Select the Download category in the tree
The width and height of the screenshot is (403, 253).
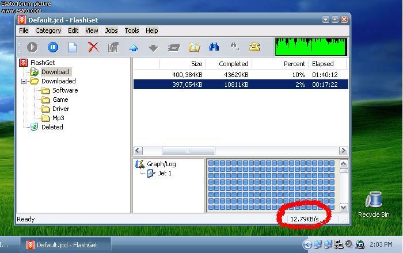(55, 72)
